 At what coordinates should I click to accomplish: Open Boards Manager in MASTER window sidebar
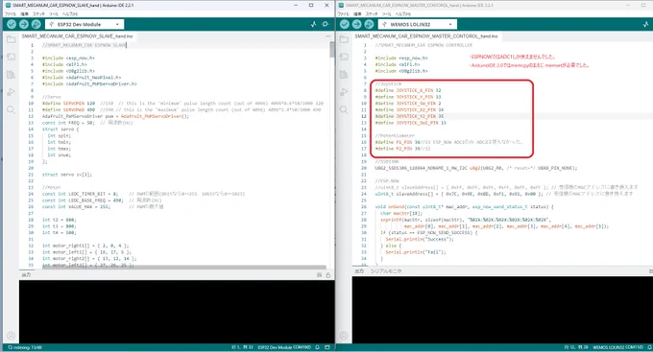[x=344, y=57]
